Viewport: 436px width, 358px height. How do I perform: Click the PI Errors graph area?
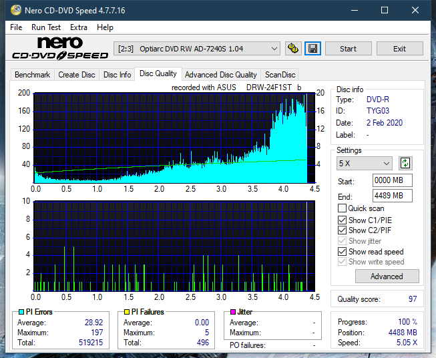(174, 138)
